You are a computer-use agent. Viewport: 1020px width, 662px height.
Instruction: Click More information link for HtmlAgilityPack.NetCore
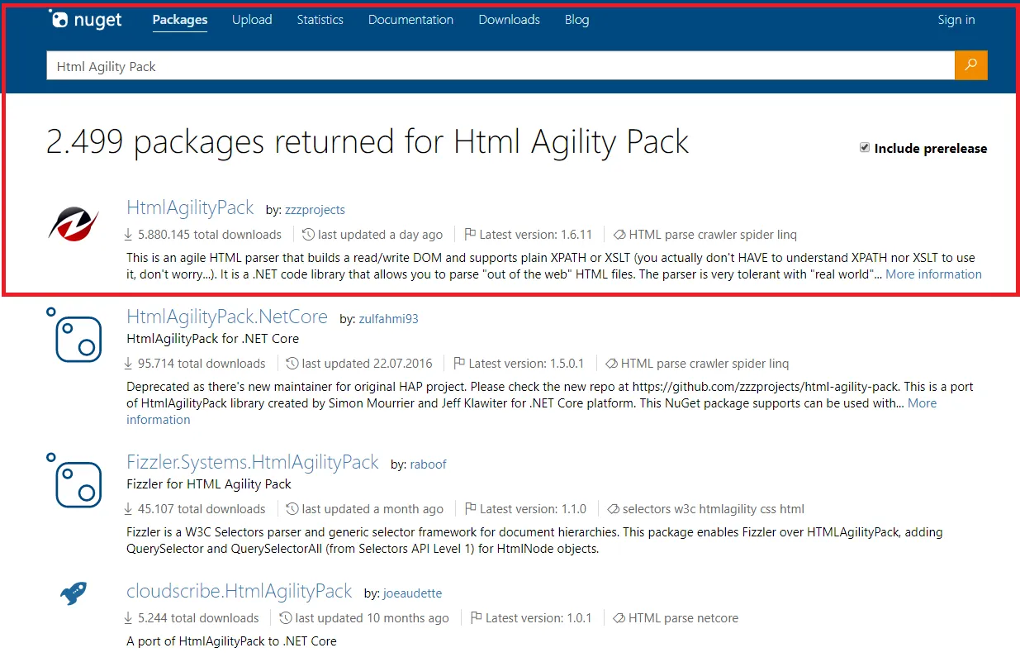click(x=922, y=403)
